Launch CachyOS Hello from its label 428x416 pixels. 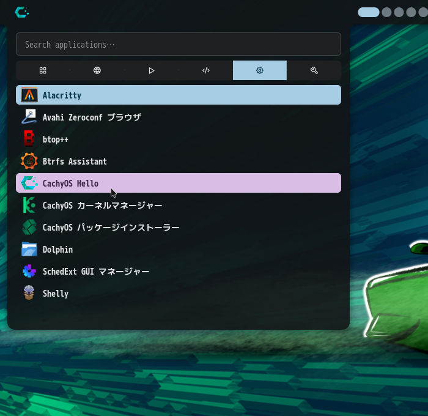click(70, 184)
